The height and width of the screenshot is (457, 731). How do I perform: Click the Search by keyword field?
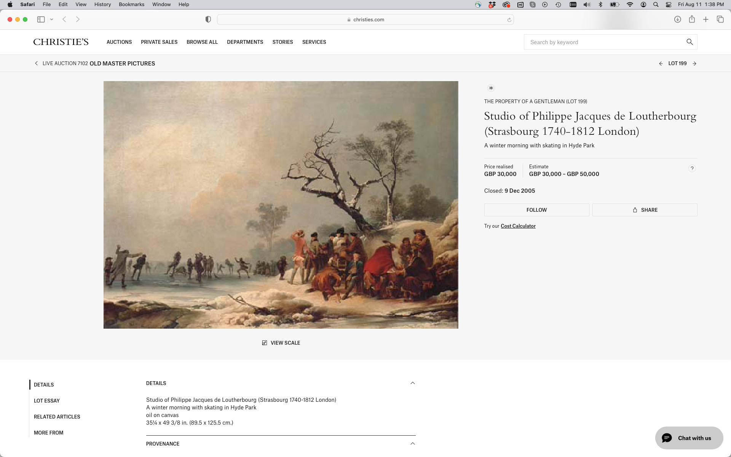coord(605,42)
